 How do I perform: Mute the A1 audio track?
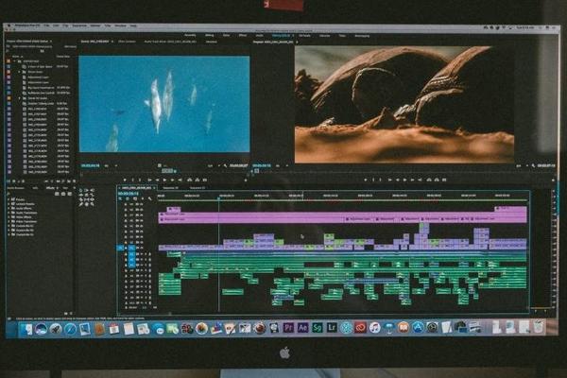pyautogui.click(x=142, y=253)
